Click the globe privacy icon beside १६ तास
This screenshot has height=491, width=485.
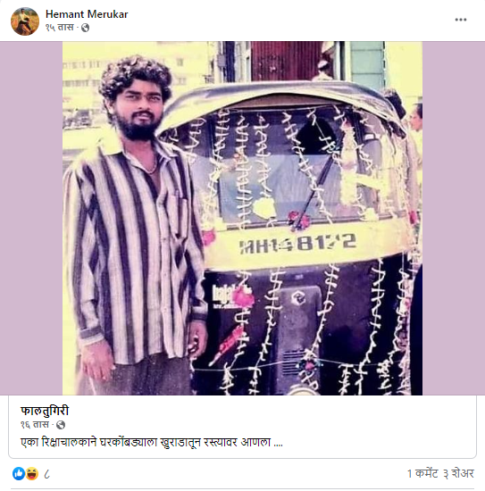pyautogui.click(x=61, y=425)
